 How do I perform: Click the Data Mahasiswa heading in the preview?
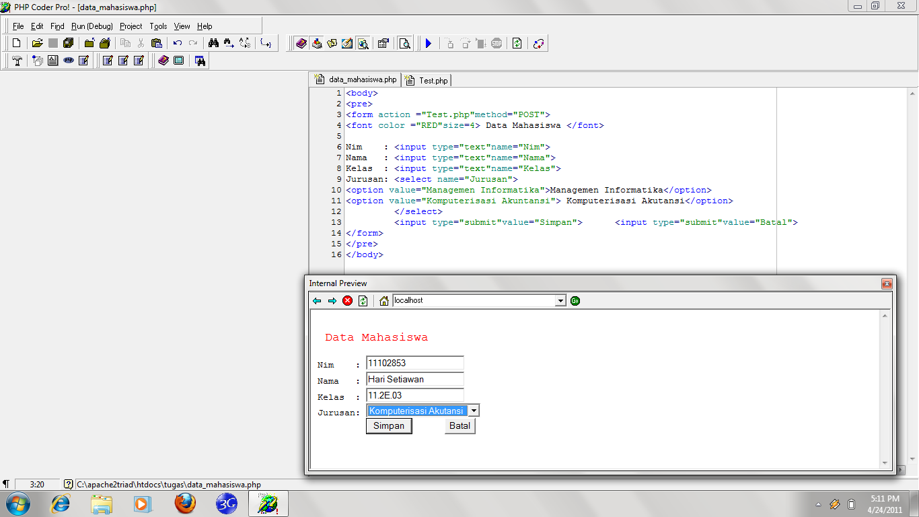[376, 337]
